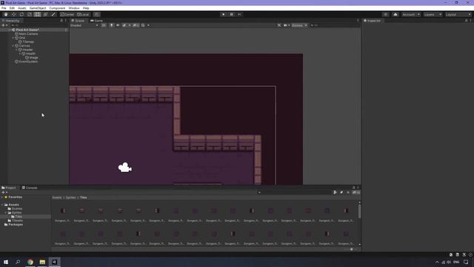Toggle scene audio speaker icon
The image size is (474, 267).
point(118,25)
